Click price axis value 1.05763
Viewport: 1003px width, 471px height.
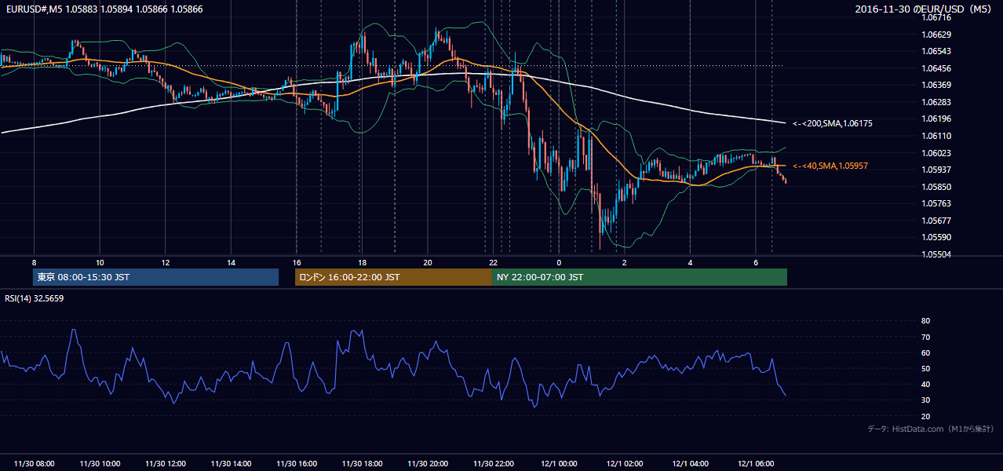click(937, 203)
